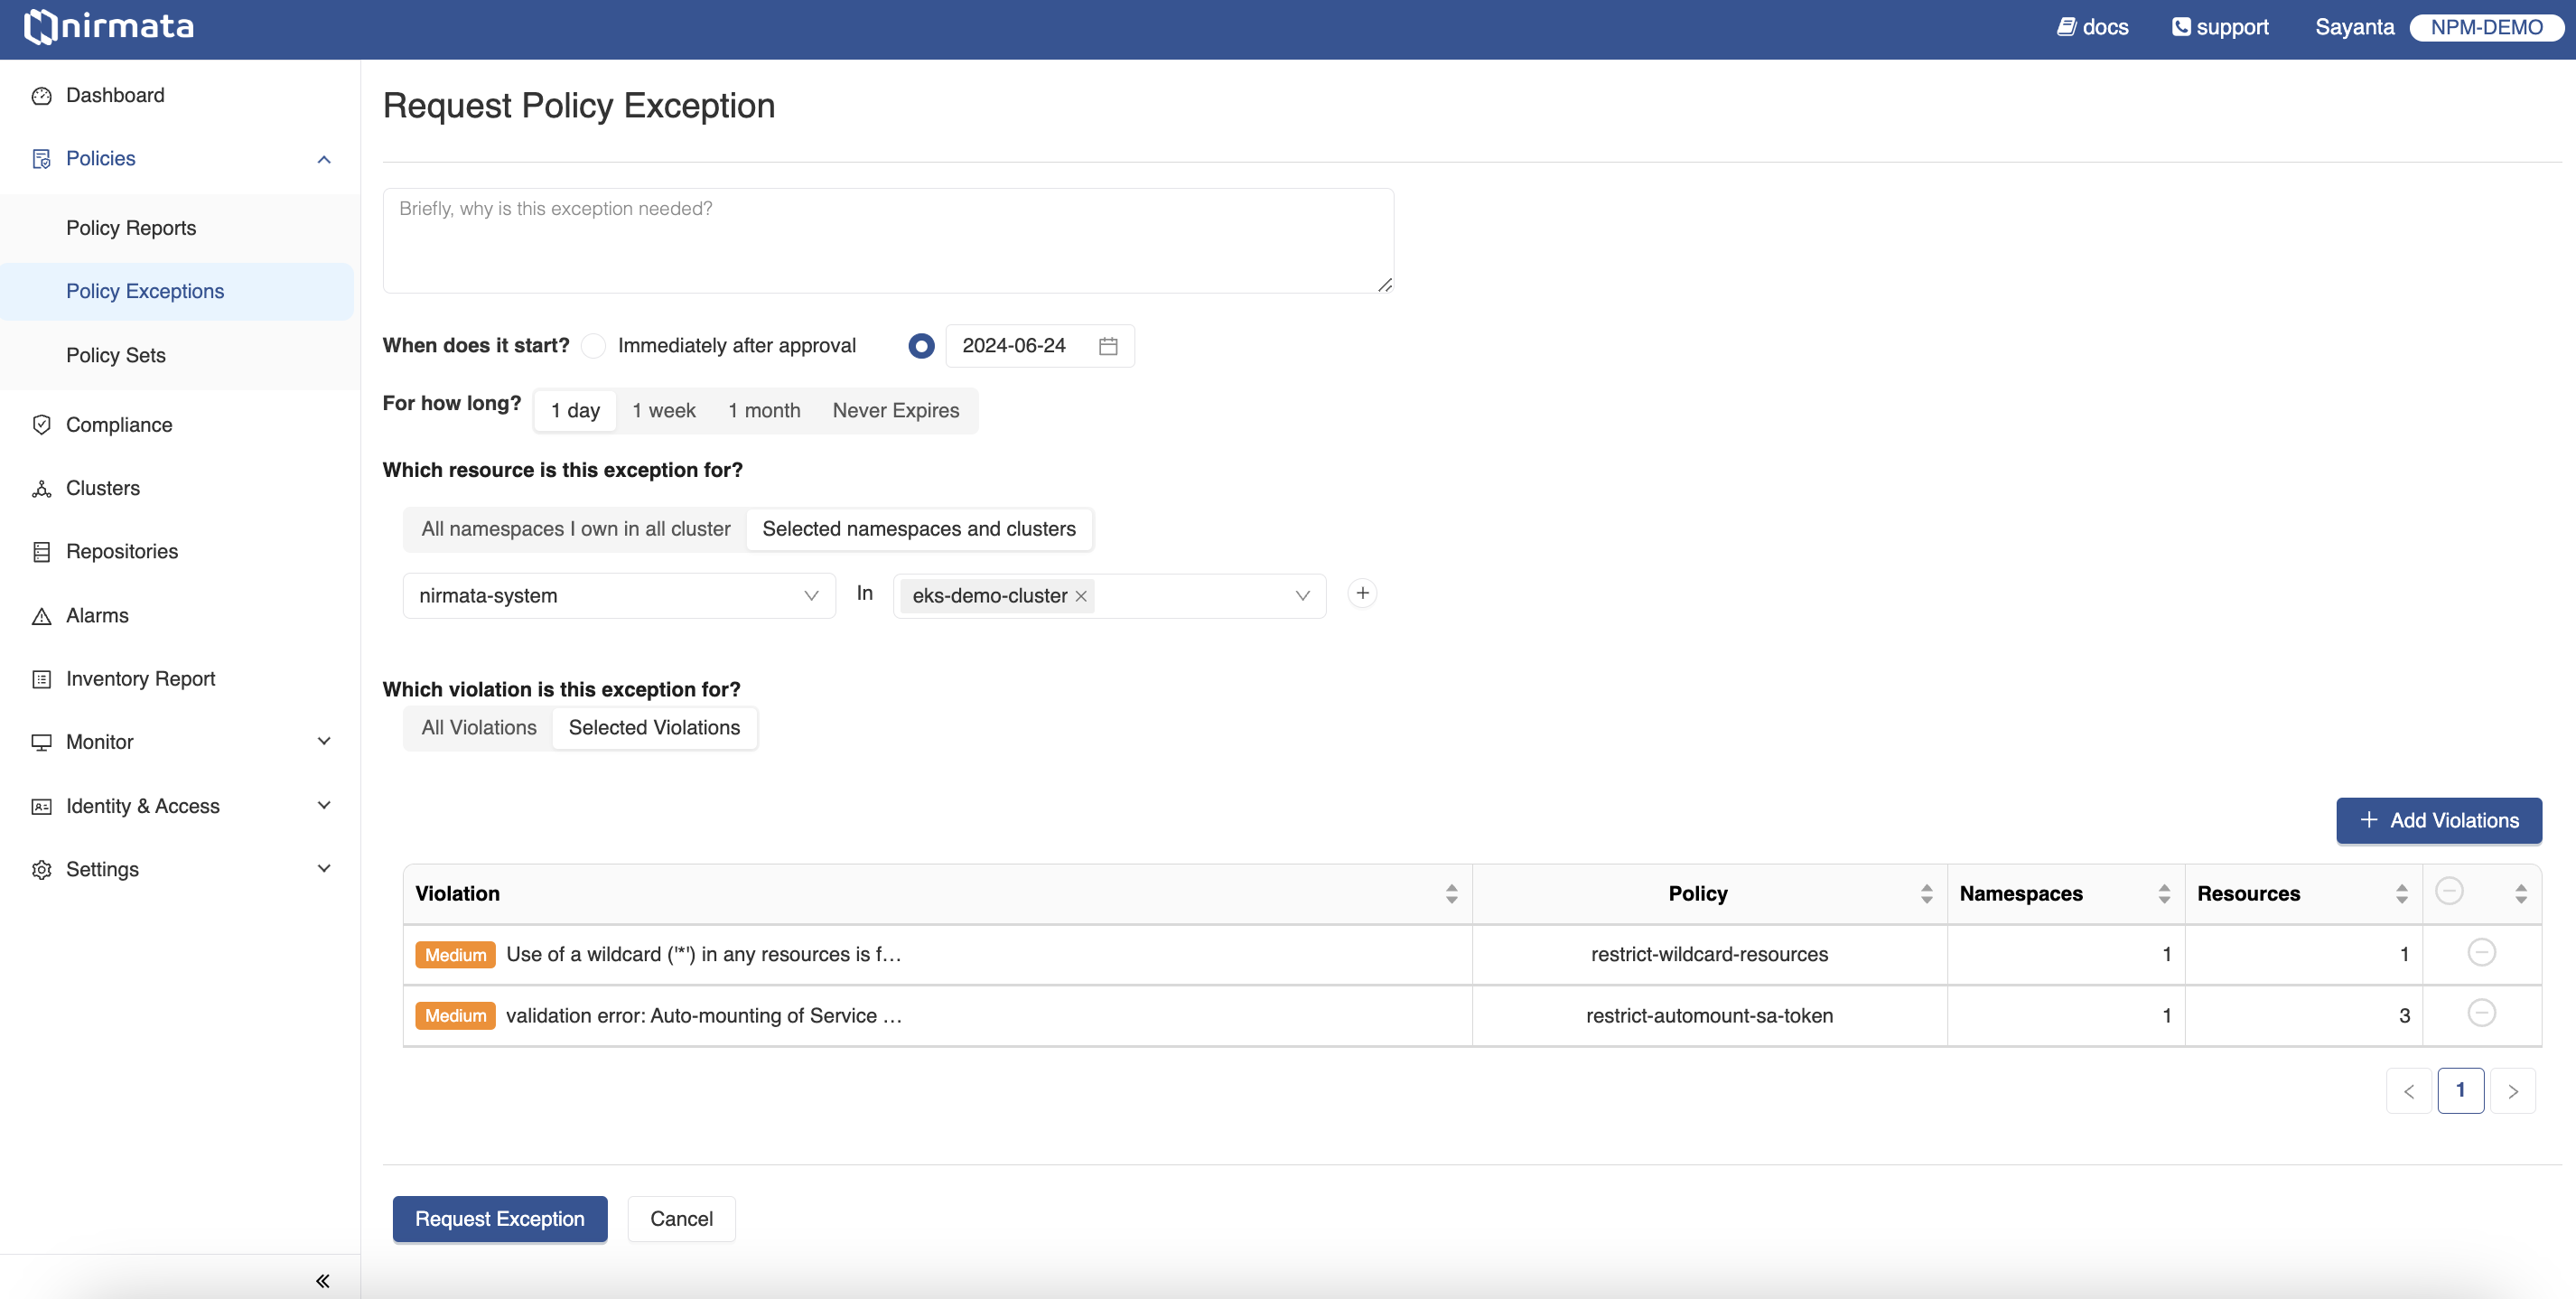The image size is (2576, 1299).
Task: Select the specific start date radio
Action: 921,346
